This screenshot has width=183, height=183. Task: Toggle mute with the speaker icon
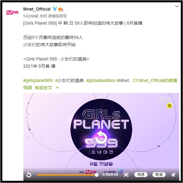point(173,175)
